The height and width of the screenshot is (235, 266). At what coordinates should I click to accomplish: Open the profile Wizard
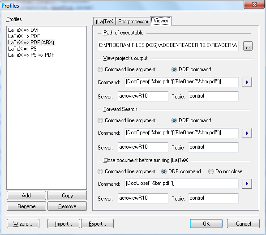pos(23,224)
